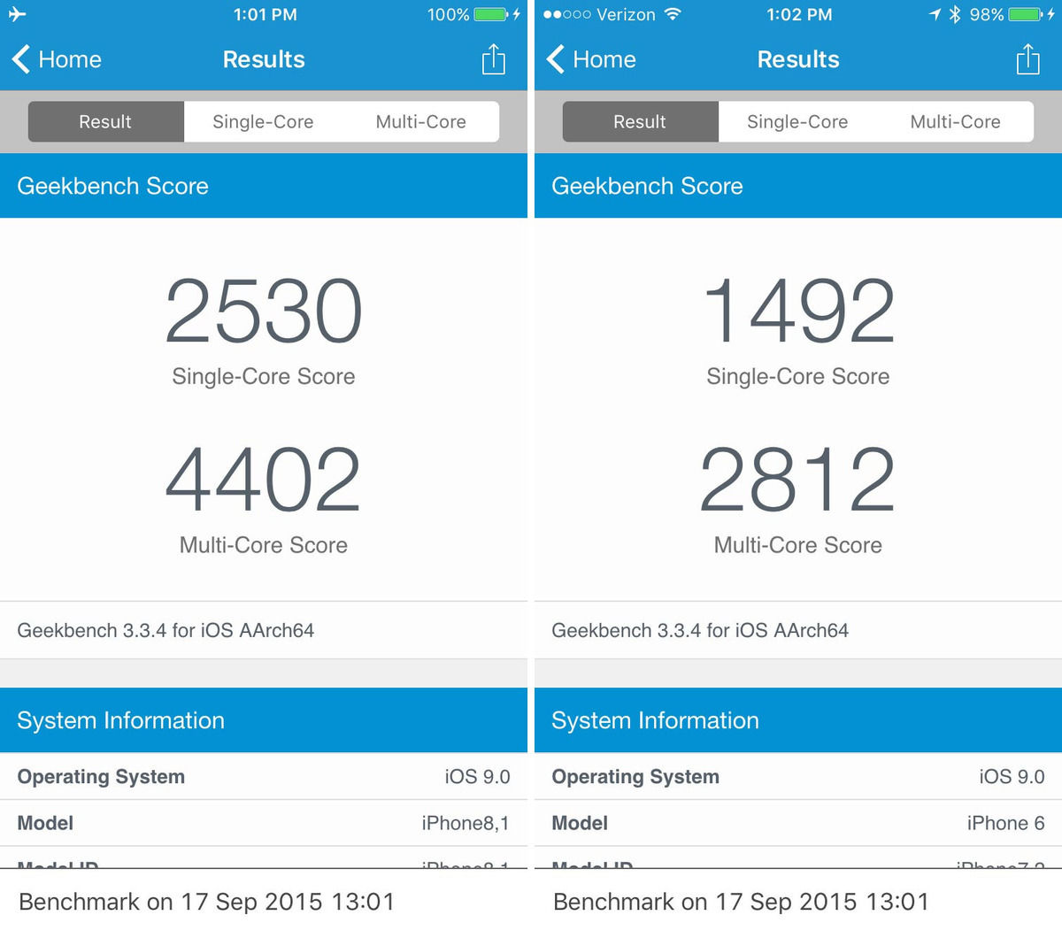Image resolution: width=1062 pixels, height=938 pixels.
Task: Tap the iOS 9.0 value above iPhone 6
Action: point(1012,777)
